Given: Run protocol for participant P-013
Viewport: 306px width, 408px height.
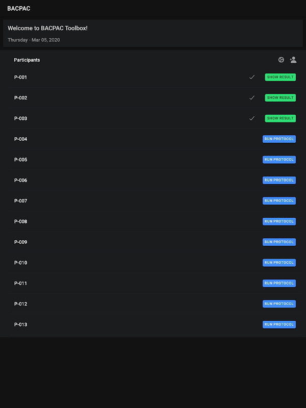Looking at the screenshot, I should pos(279,324).
